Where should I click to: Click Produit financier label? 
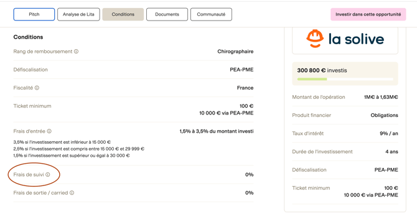pyautogui.click(x=312, y=115)
